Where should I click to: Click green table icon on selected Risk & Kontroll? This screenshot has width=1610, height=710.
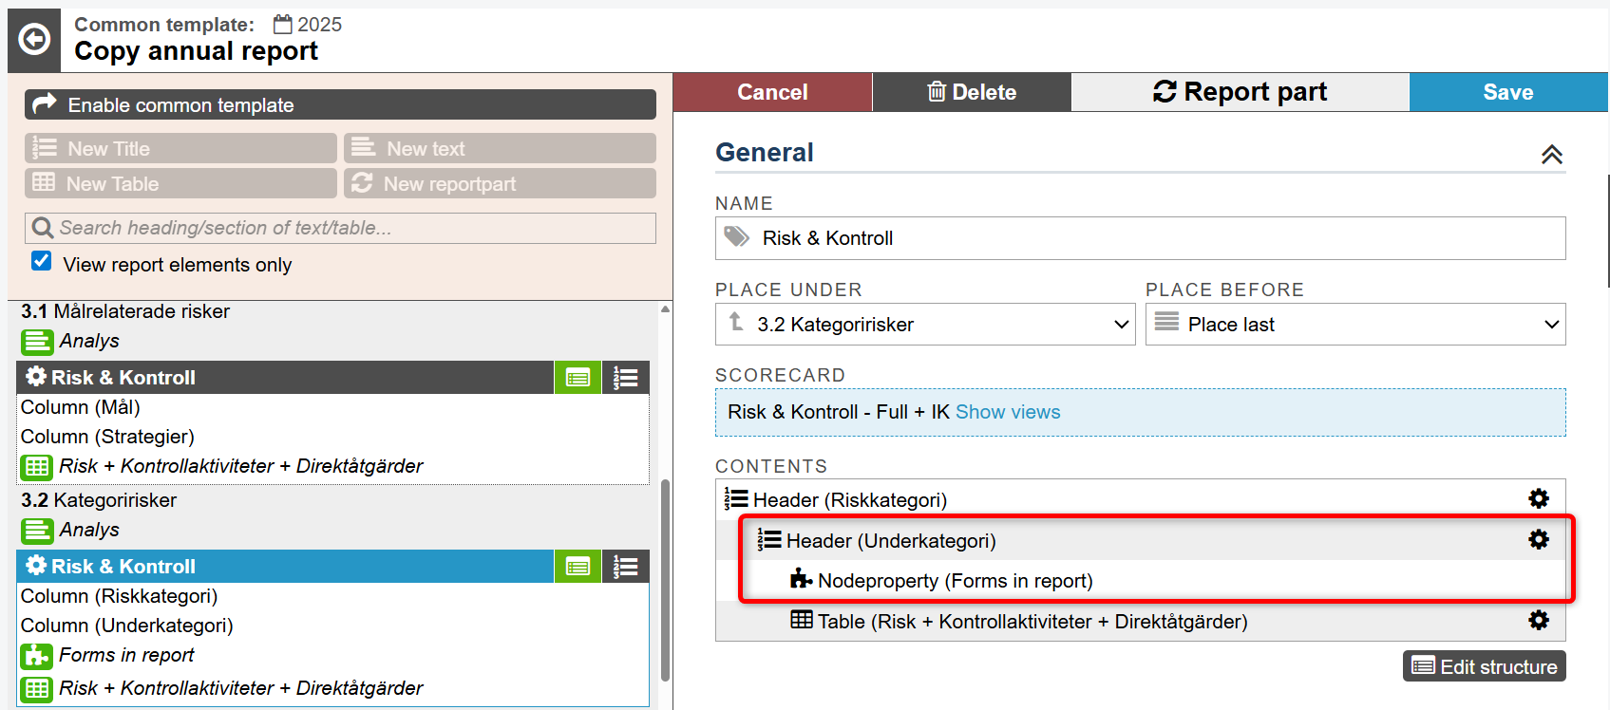(578, 567)
